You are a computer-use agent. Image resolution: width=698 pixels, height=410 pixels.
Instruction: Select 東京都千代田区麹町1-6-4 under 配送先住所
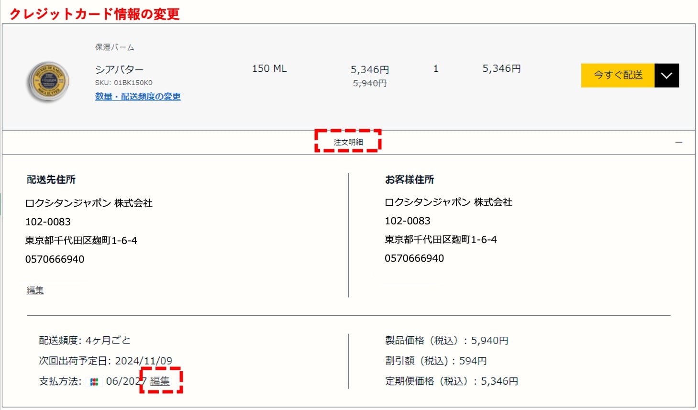click(81, 240)
